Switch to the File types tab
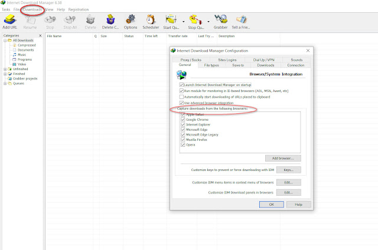 211,65
